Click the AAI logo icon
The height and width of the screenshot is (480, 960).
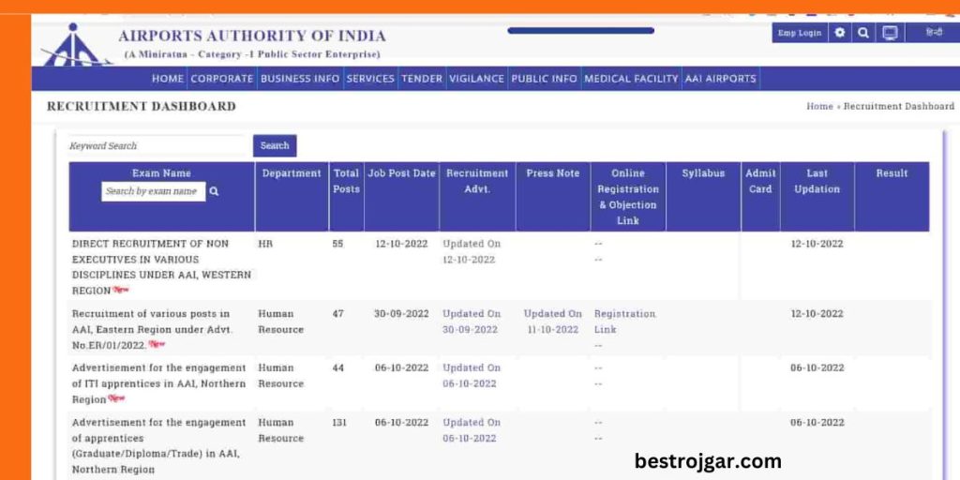tap(77, 45)
